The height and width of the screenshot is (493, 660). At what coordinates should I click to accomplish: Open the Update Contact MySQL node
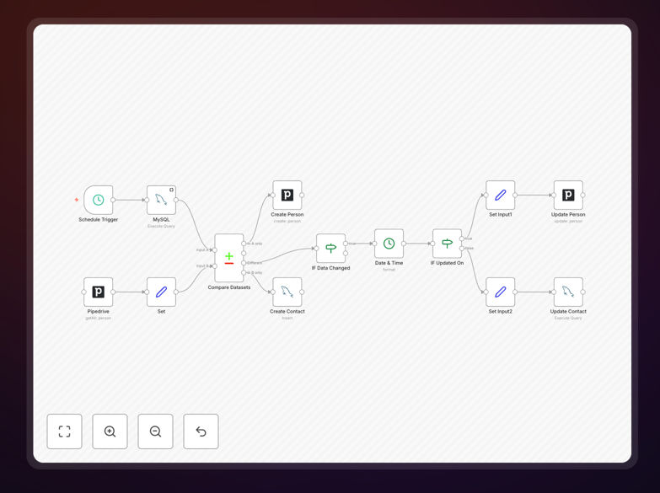(x=568, y=292)
